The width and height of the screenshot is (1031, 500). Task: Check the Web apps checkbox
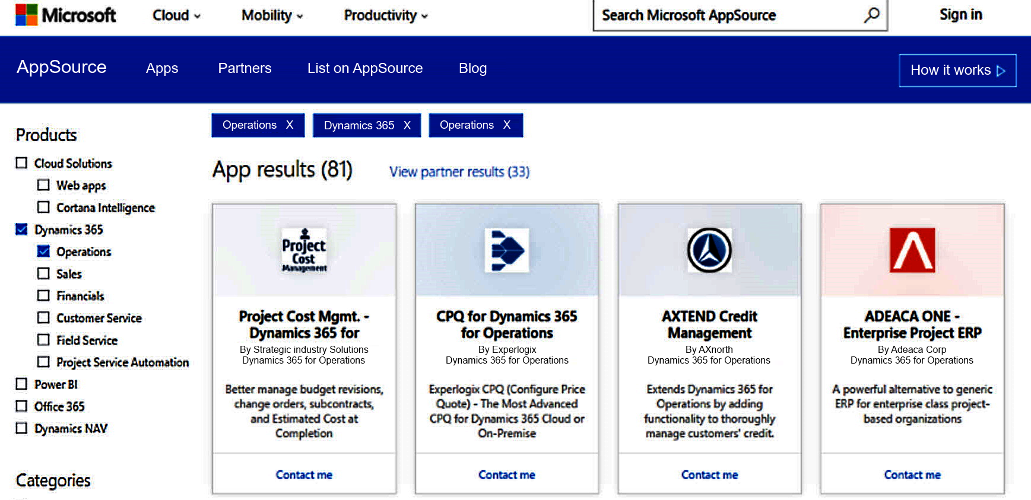(43, 185)
